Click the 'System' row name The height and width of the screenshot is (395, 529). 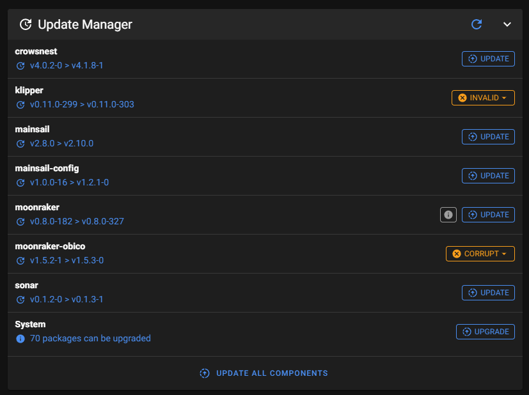(30, 325)
